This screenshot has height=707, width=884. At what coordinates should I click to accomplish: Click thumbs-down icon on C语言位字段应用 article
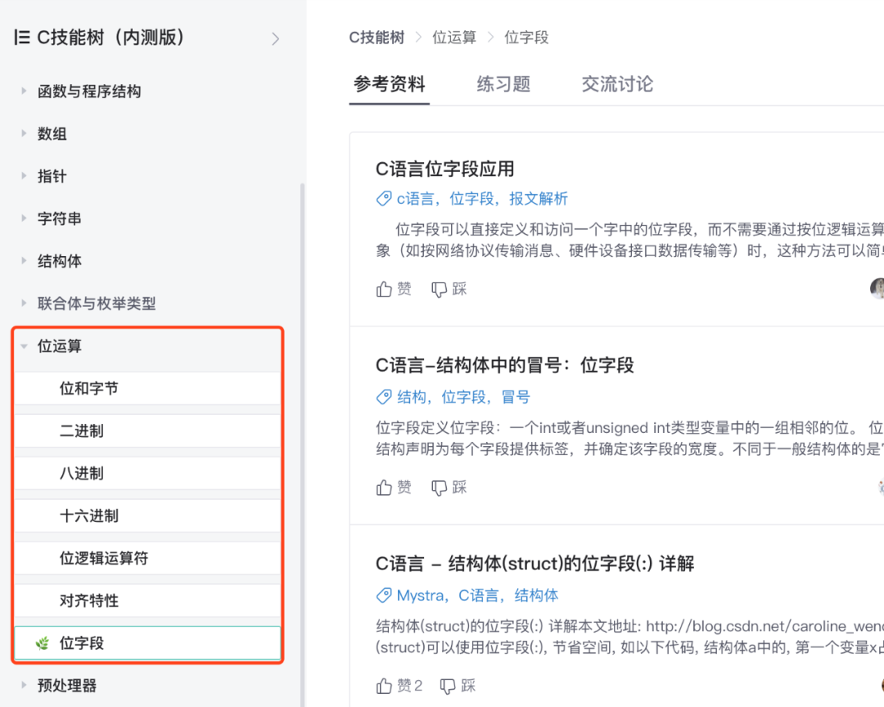[440, 289]
